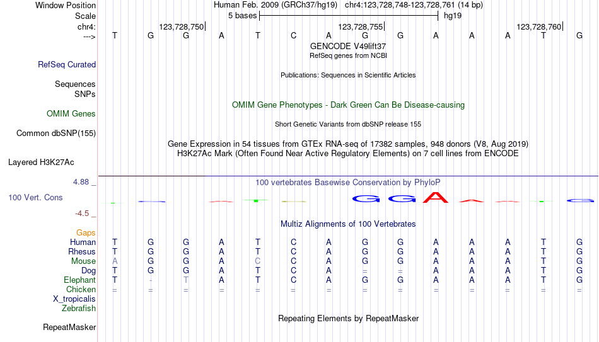Click the -4.5 PhyloP lower scale value

tap(82, 214)
